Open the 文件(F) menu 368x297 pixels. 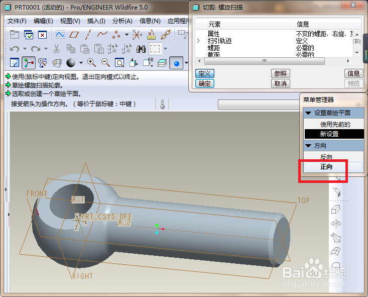point(17,21)
